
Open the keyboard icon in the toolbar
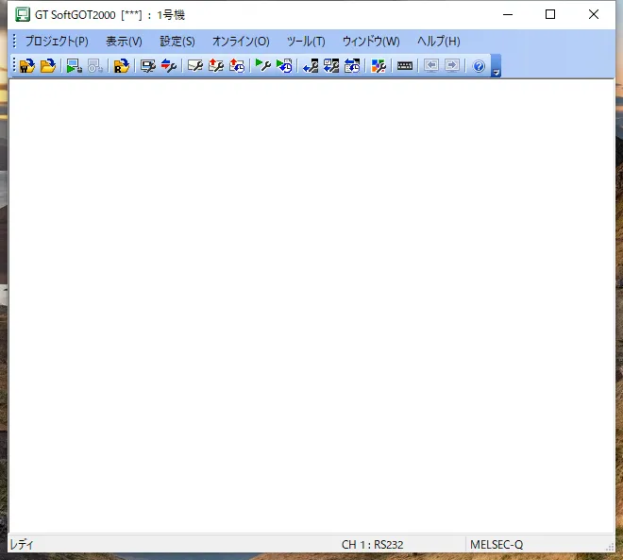[x=405, y=66]
